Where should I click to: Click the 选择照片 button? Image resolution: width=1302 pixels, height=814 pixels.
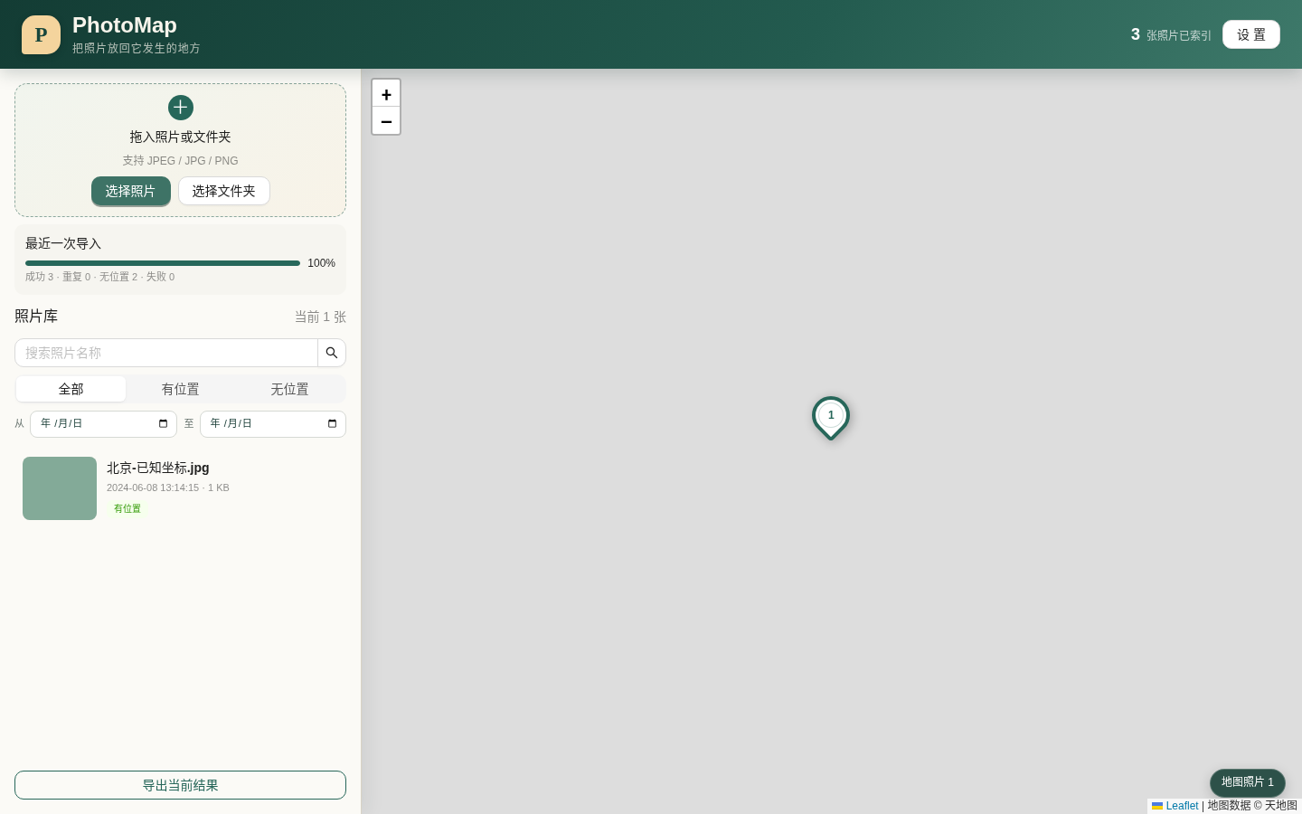point(131,191)
